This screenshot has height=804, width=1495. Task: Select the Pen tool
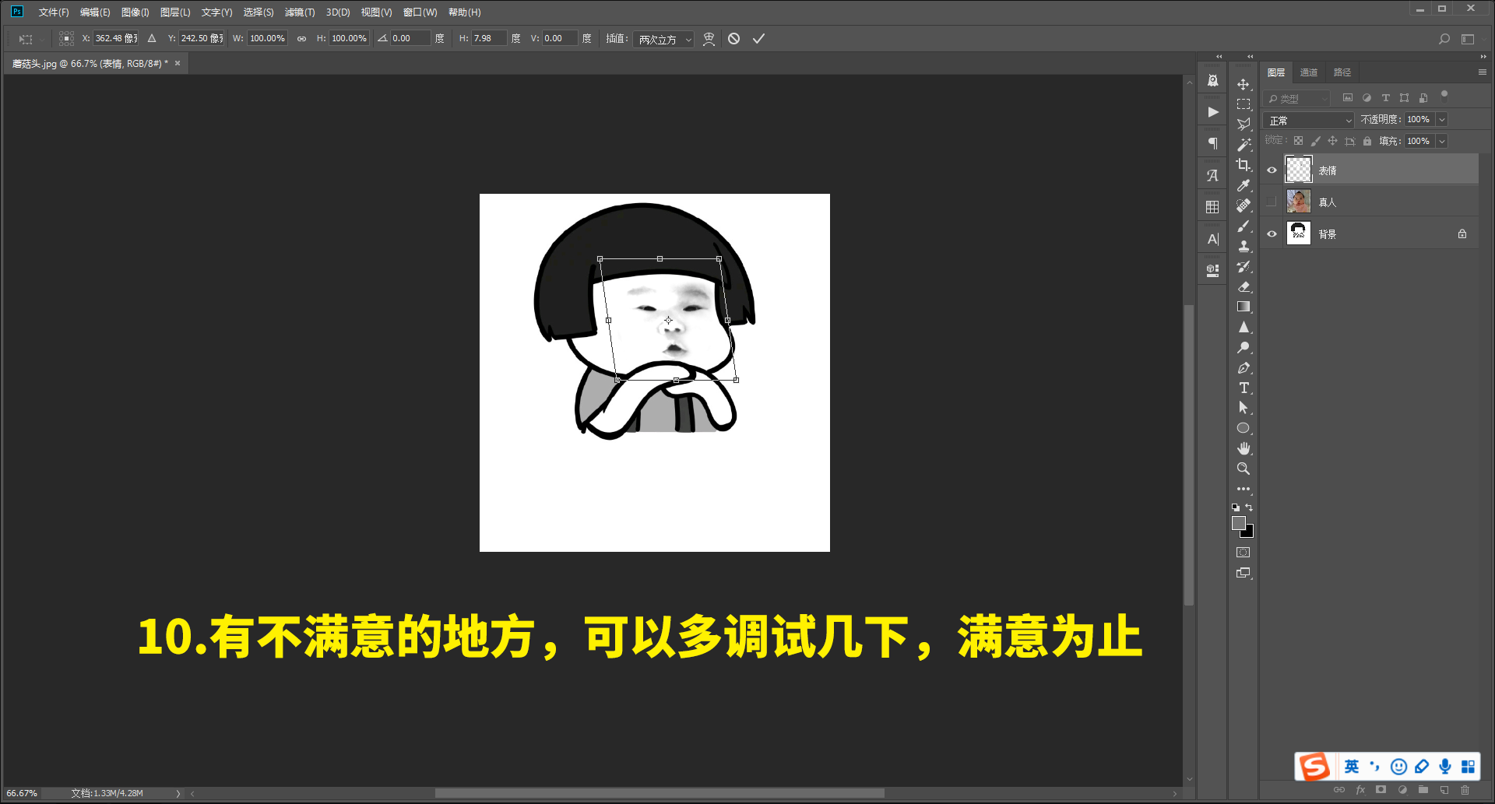[x=1243, y=367]
